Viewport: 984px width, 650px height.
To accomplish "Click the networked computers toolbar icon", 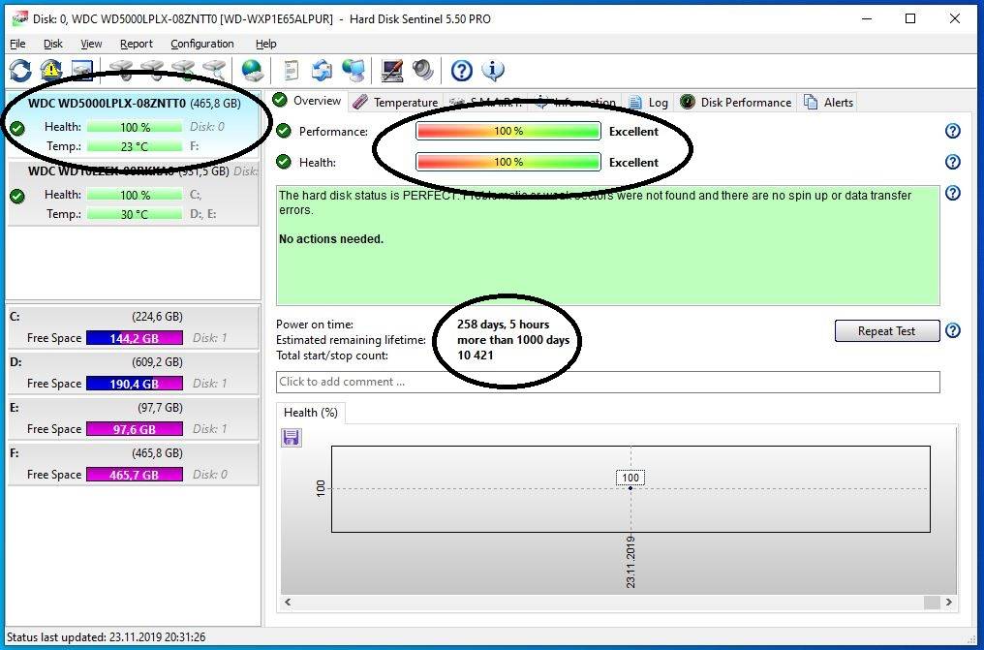I will pos(354,71).
